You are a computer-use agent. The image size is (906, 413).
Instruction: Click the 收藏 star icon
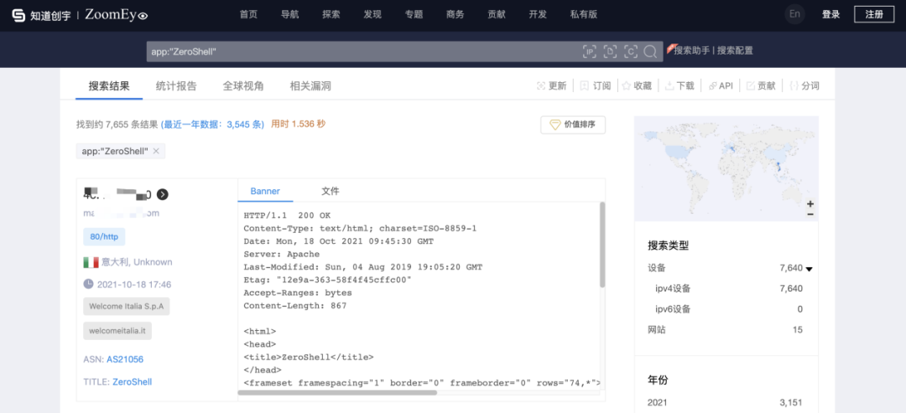(626, 86)
